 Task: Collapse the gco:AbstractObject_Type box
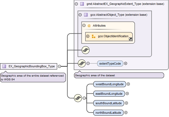tap(80, 15)
